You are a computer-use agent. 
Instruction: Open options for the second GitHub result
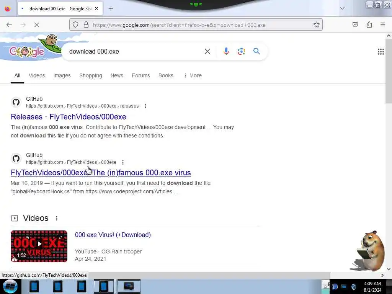coord(123,162)
